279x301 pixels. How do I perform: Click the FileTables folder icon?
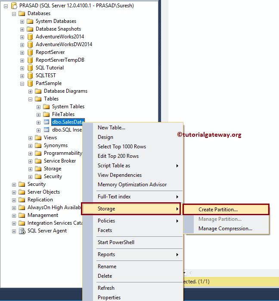(x=46, y=114)
